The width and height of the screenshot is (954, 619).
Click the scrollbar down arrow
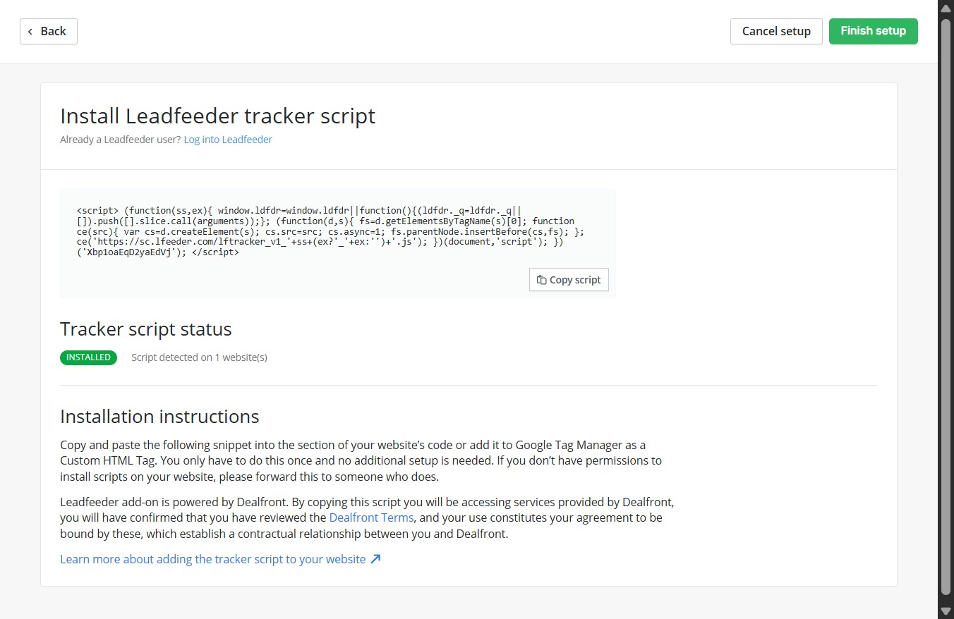pyautogui.click(x=946, y=611)
